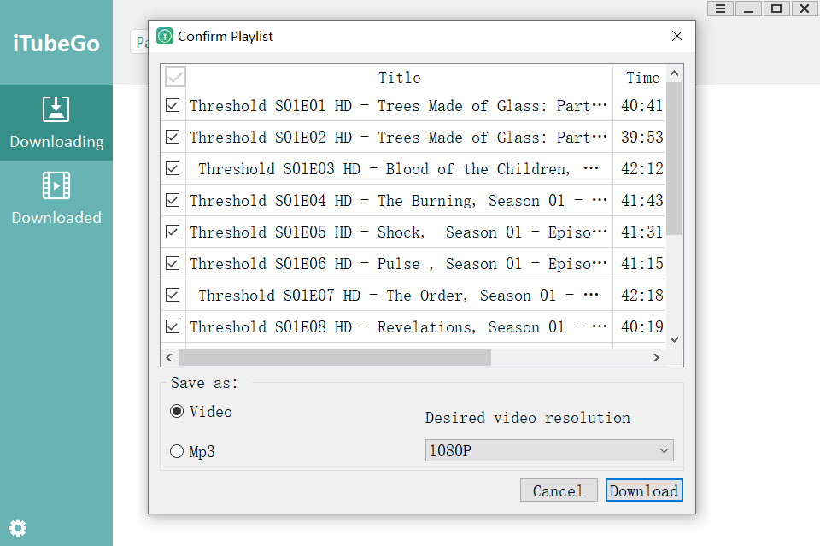820x546 pixels.
Task: Open the Downloading section icon
Action: (56, 109)
